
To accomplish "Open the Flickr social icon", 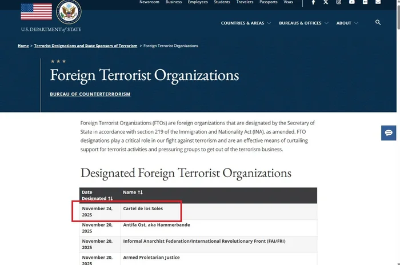I will coord(365,2).
